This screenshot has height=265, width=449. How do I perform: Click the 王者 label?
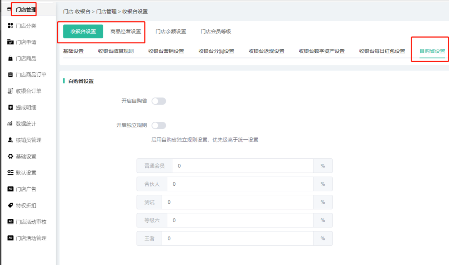point(150,238)
